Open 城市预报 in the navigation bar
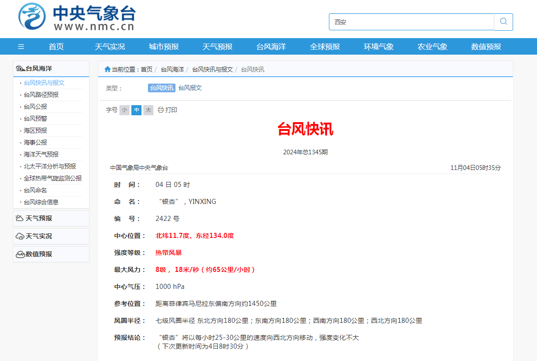The image size is (537, 361). click(164, 46)
